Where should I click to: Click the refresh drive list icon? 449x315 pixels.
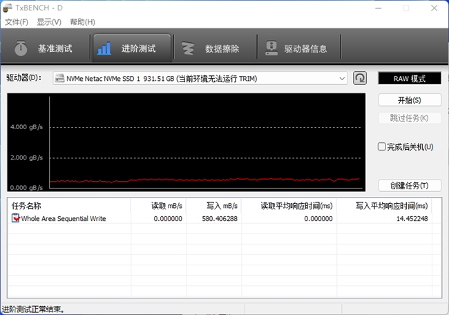click(360, 78)
